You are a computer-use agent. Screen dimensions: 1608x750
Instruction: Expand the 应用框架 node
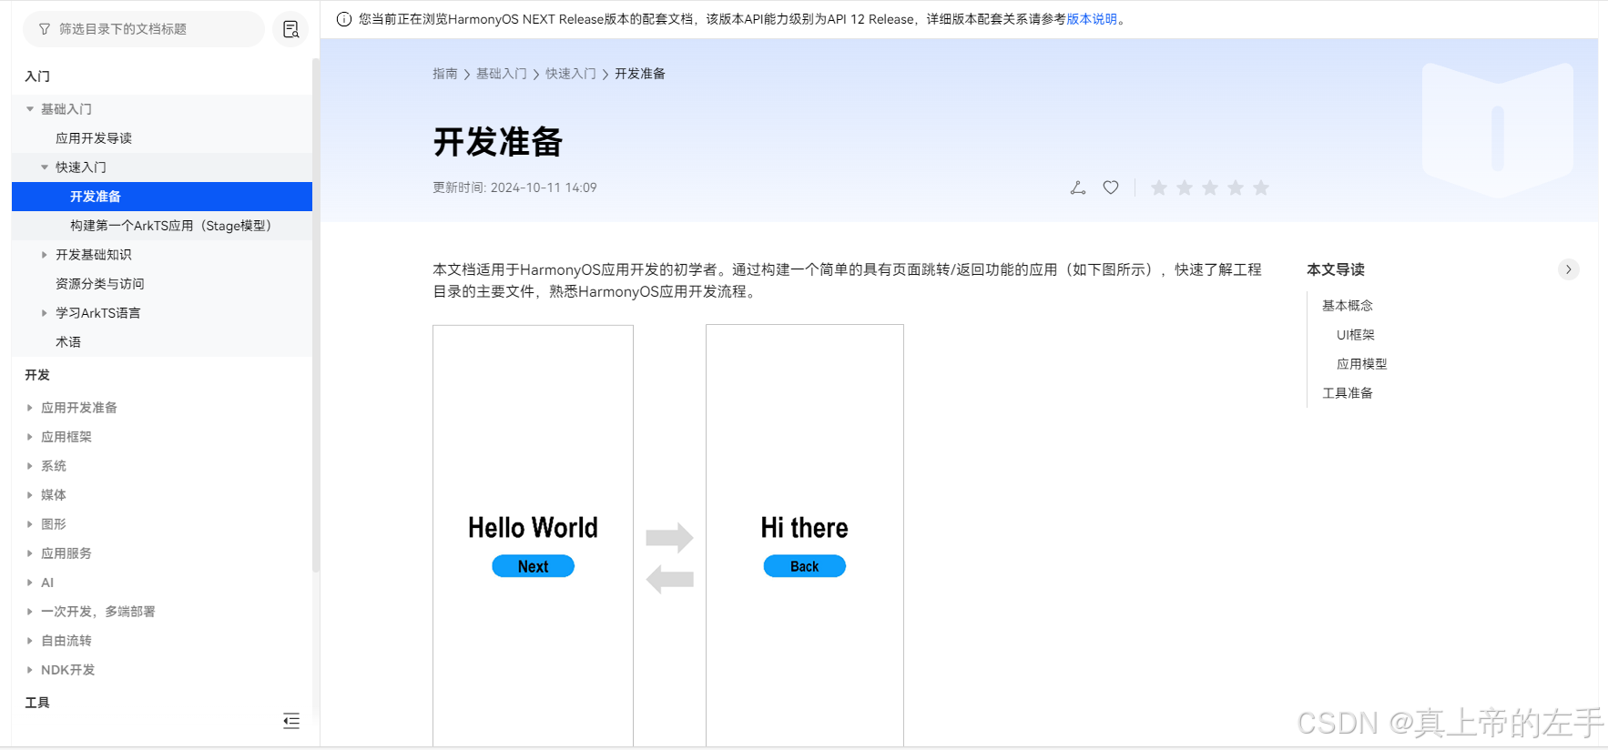30,437
